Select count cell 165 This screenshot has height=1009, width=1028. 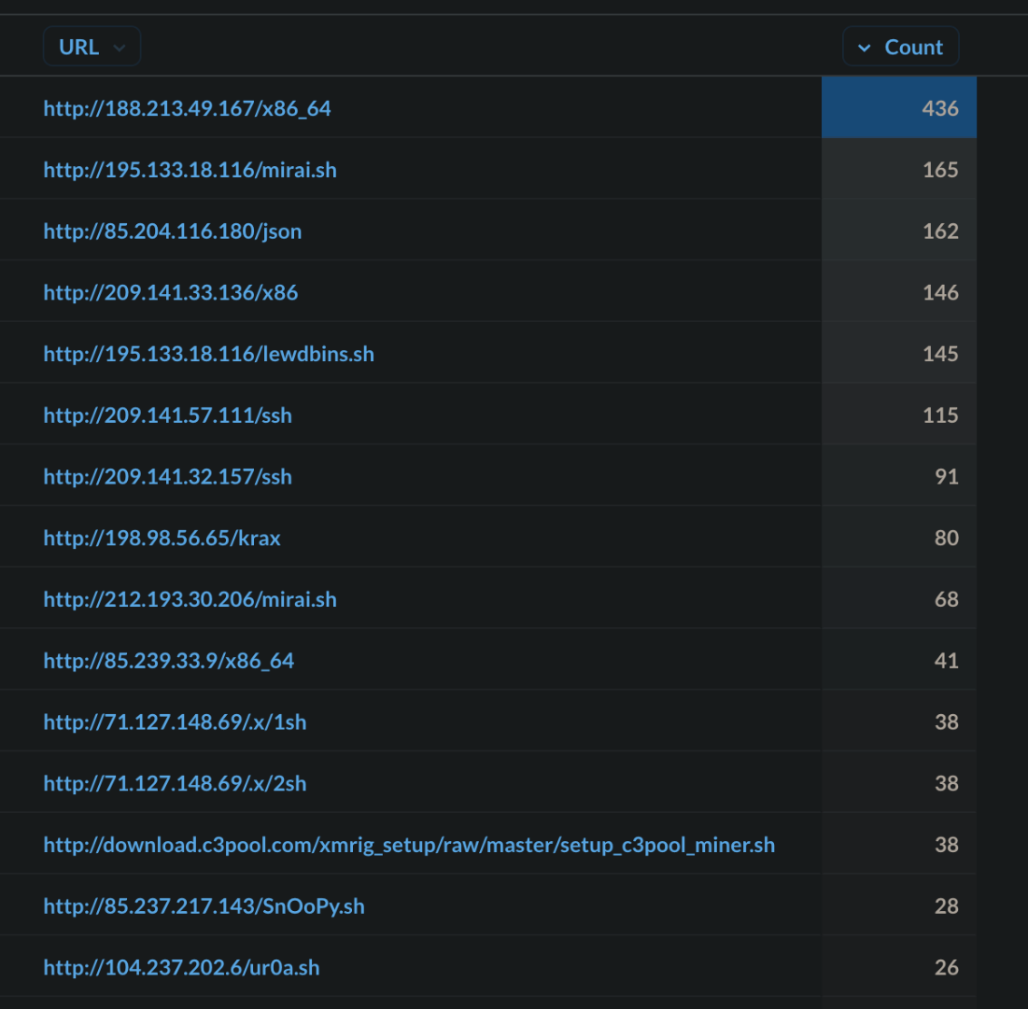[899, 169]
